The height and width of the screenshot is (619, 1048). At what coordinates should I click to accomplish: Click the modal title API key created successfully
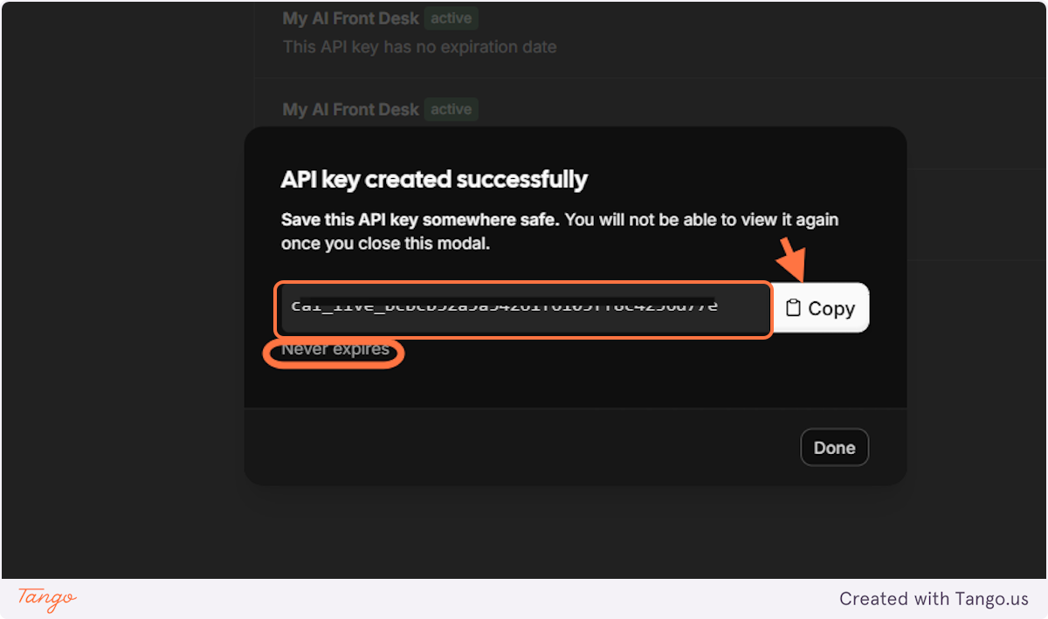(x=434, y=179)
